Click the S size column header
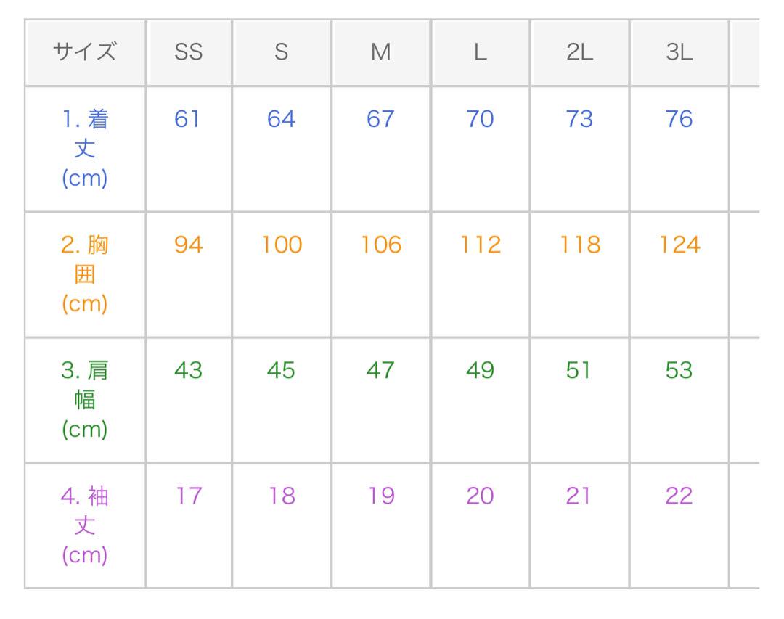 [x=282, y=52]
